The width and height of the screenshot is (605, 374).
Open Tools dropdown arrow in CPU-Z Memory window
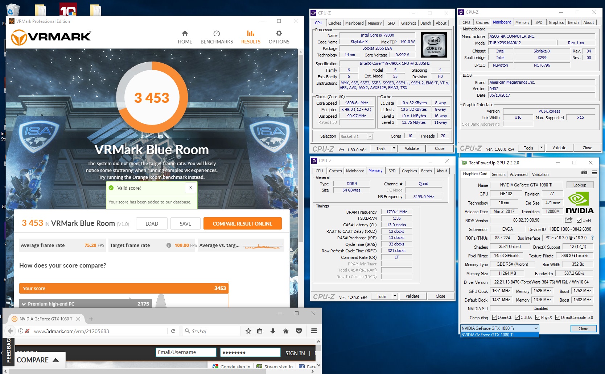[395, 296]
